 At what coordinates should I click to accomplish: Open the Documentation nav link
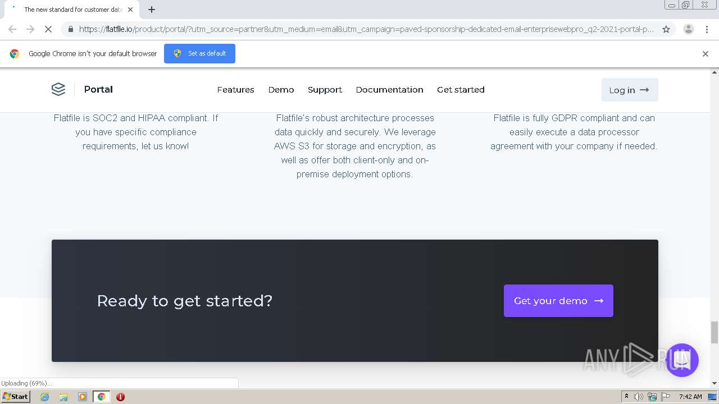(x=389, y=90)
